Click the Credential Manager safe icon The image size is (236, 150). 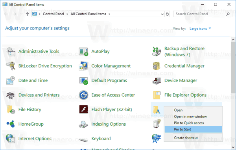[157, 66]
